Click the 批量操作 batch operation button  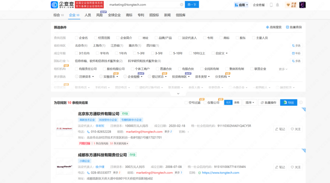point(268,102)
